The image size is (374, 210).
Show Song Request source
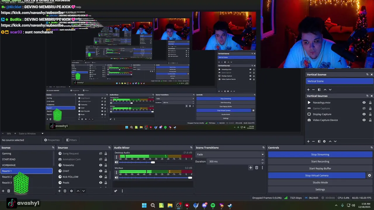(x=101, y=153)
